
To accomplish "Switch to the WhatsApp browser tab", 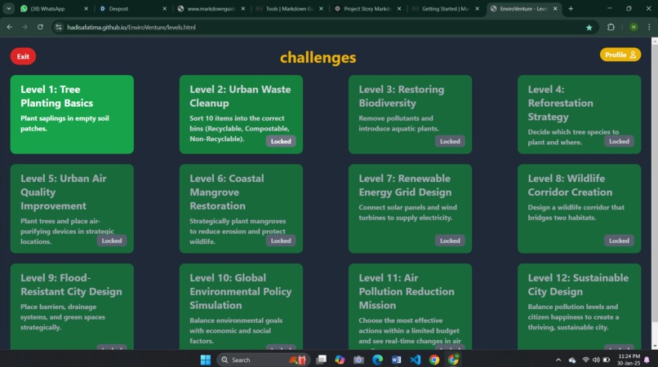I will pos(54,8).
